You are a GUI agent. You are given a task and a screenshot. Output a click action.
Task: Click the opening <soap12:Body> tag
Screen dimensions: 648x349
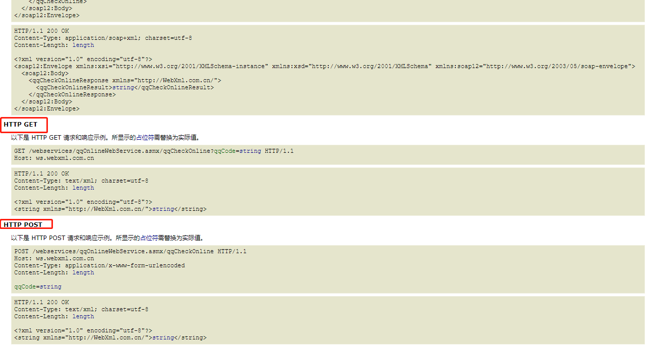point(45,74)
